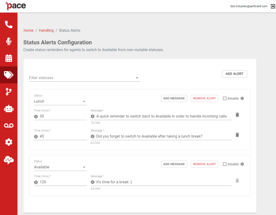Expand the Status dropdown showing Lunch
The image size is (276, 215).
point(60,101)
